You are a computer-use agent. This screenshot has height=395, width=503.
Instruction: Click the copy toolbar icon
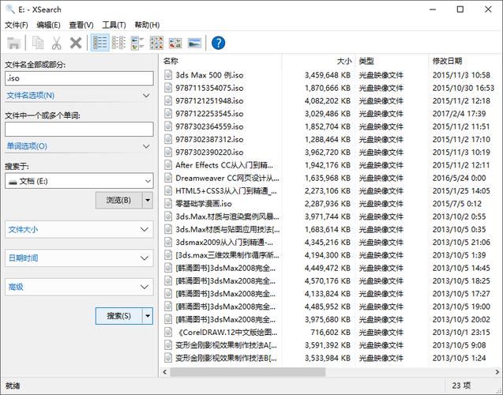tap(38, 43)
